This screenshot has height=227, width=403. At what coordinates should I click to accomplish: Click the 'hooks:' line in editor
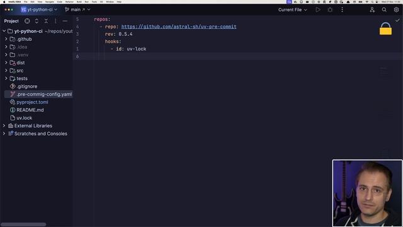point(113,42)
